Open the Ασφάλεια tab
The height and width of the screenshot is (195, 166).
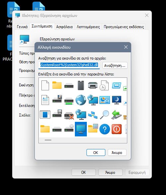[x=65, y=27]
